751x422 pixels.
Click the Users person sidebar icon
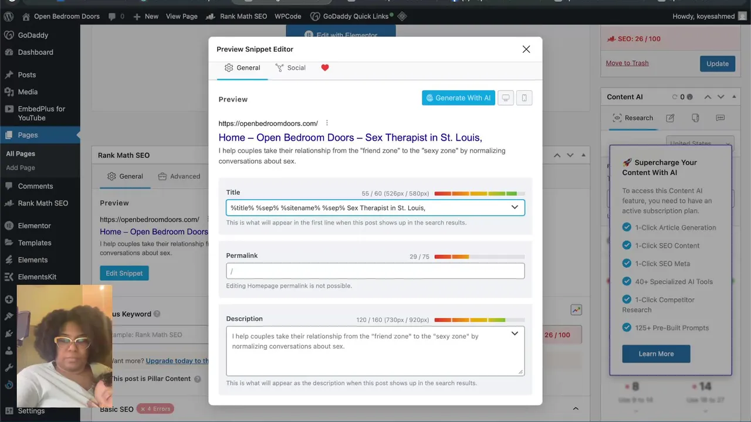pyautogui.click(x=9, y=350)
